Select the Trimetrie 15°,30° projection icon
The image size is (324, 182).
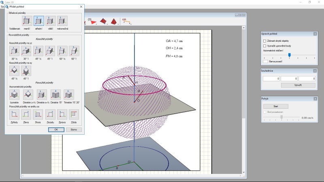pyautogui.click(x=69, y=95)
